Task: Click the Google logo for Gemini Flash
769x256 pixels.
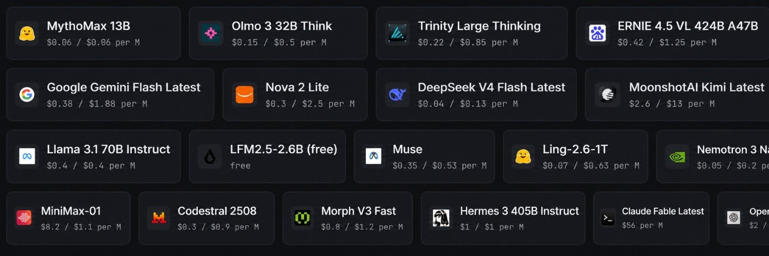Action: point(27,95)
